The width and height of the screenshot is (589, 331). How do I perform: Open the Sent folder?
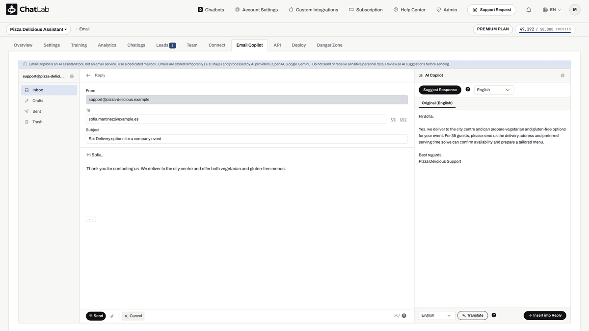49,112
